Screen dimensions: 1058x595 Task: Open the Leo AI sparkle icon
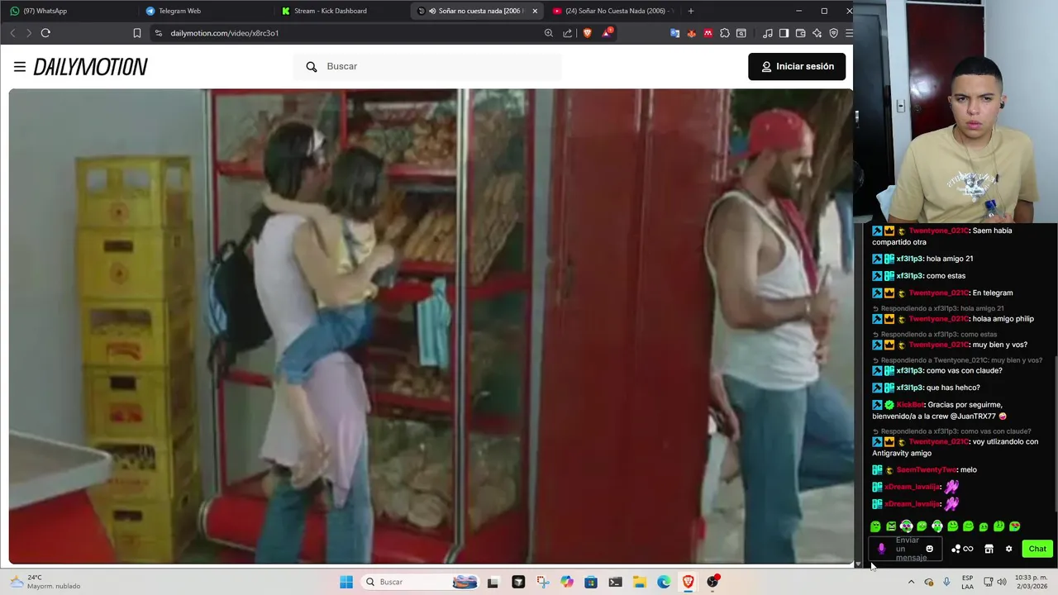click(x=817, y=33)
